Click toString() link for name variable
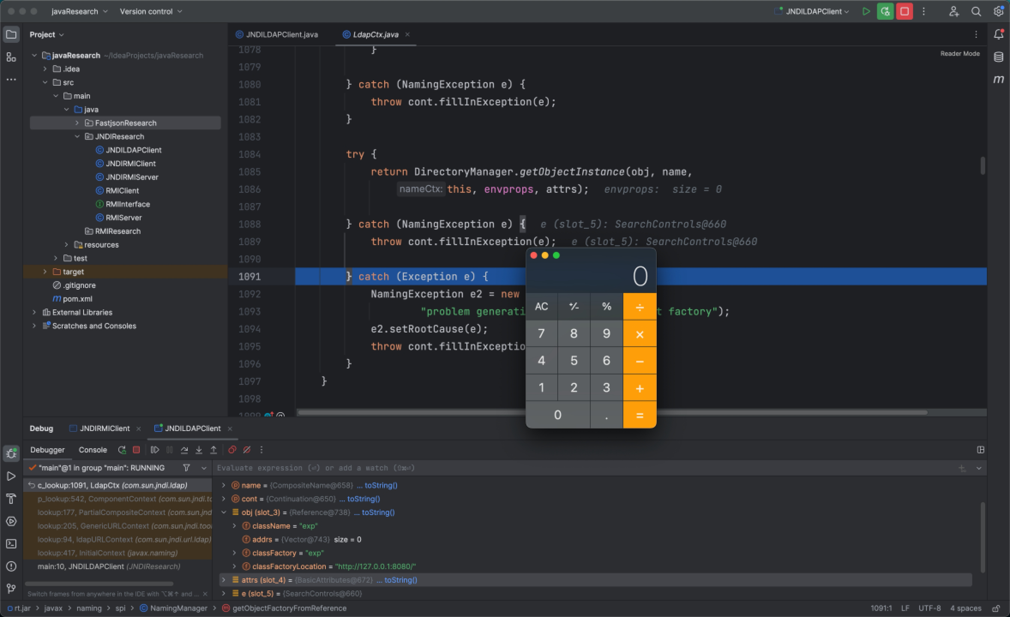The image size is (1010, 617). (x=381, y=485)
